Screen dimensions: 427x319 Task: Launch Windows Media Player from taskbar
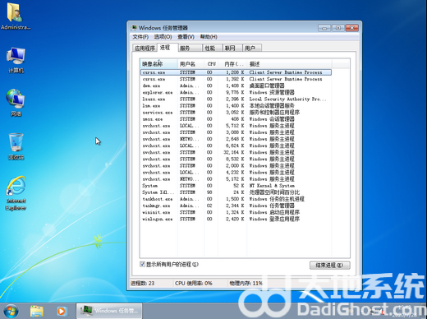click(62, 311)
